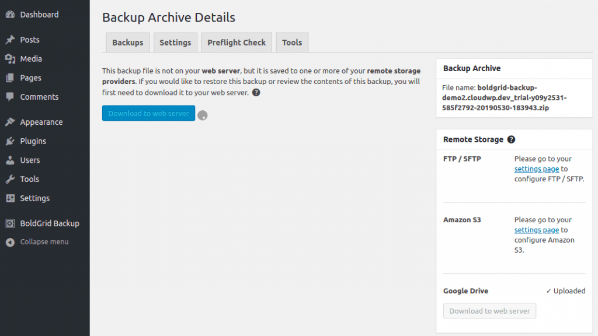
Task: Open the Settings tab next to Backups
Action: 175,42
